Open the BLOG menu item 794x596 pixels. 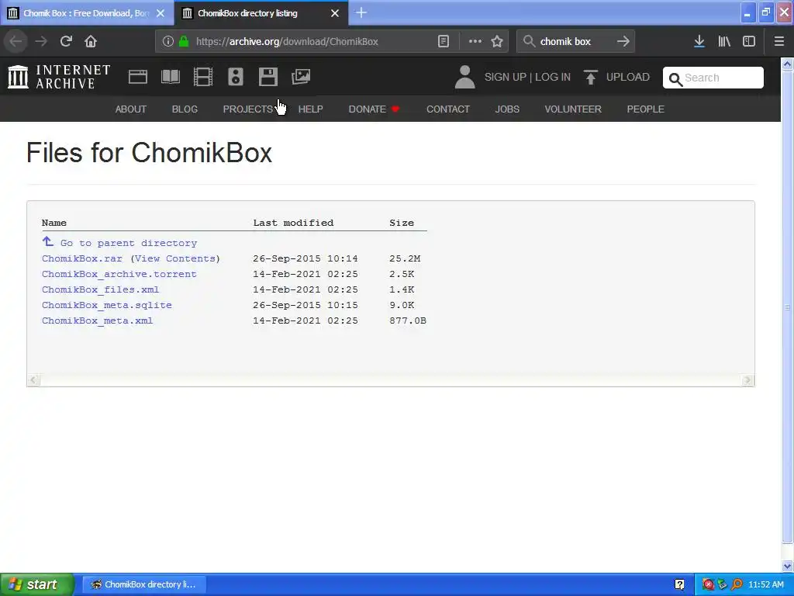tap(185, 109)
